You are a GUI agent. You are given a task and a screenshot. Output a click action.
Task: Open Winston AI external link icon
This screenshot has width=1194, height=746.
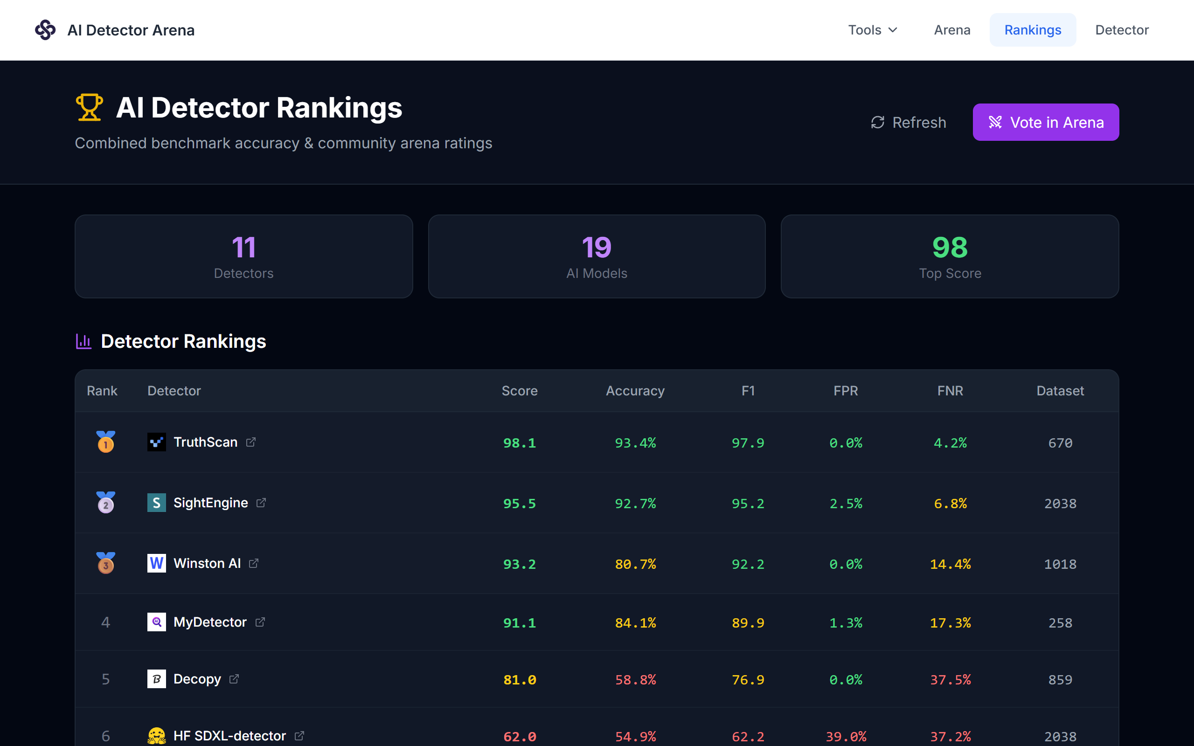click(x=254, y=563)
